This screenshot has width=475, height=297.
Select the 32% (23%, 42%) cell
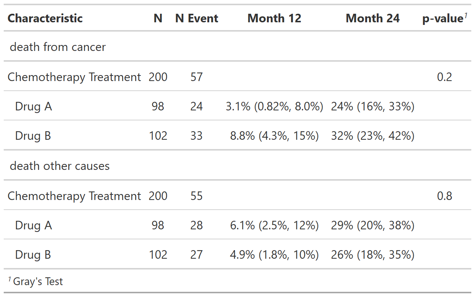(x=373, y=136)
